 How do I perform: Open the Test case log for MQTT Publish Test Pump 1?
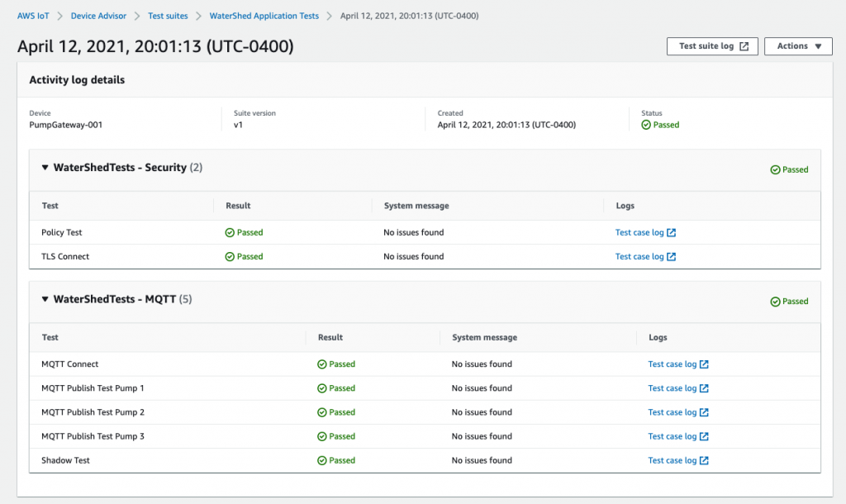(x=673, y=388)
